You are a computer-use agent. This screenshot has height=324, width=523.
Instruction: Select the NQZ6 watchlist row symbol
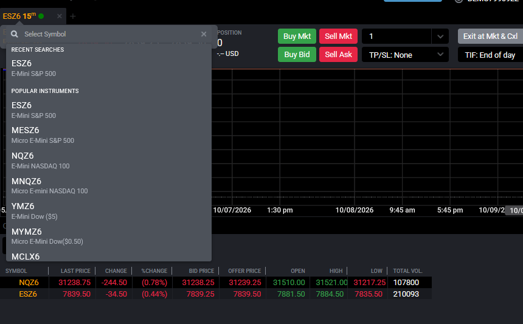(x=29, y=282)
